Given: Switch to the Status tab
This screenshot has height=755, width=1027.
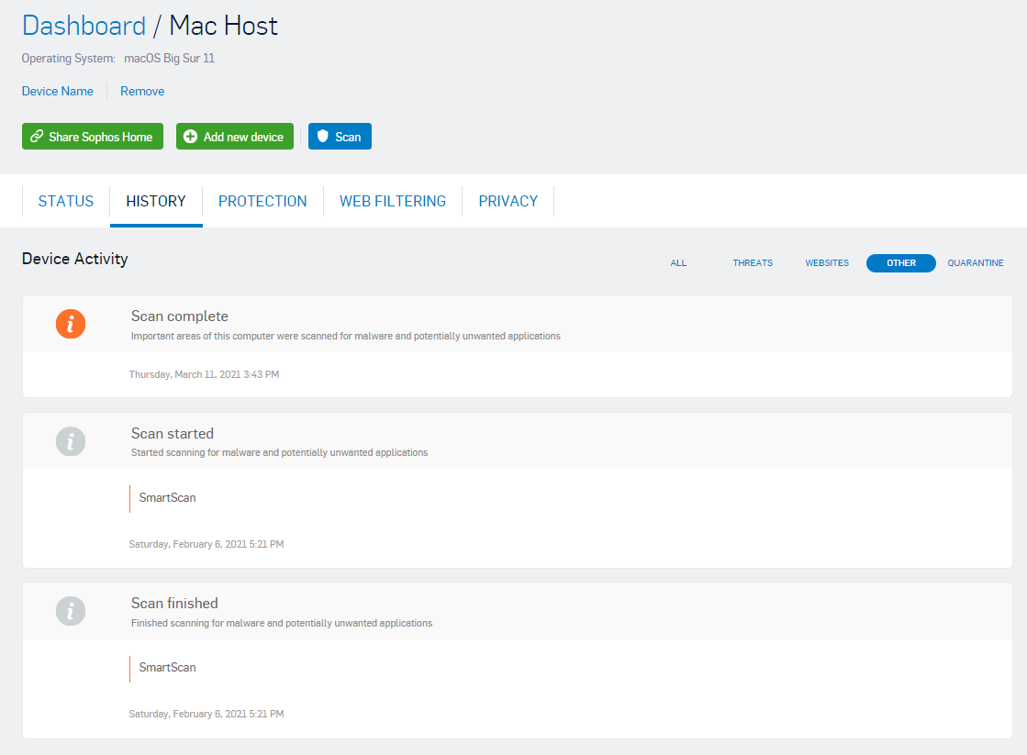Looking at the screenshot, I should tap(66, 201).
